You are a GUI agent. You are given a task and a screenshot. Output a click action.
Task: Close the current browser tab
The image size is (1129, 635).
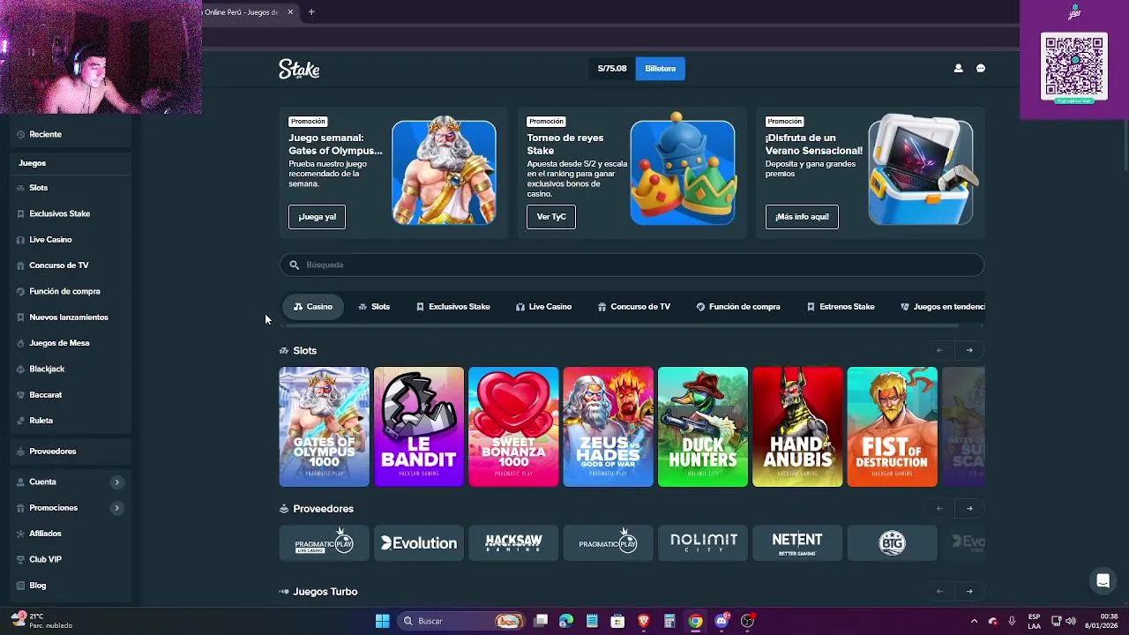290,12
